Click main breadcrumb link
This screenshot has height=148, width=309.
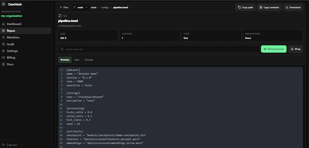click(x=93, y=7)
